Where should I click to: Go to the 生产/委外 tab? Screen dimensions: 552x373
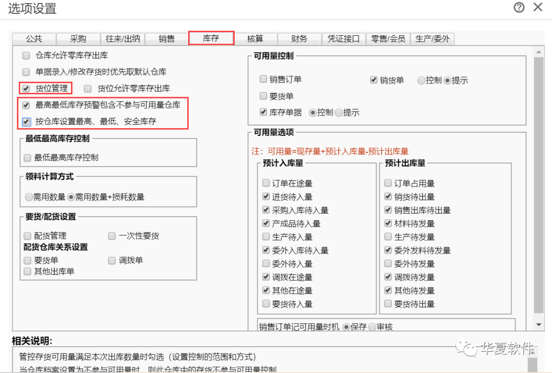[x=432, y=39]
